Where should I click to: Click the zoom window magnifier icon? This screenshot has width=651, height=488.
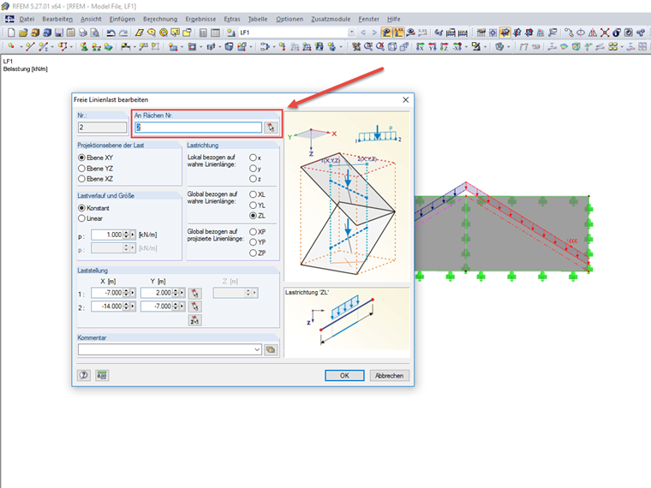(x=368, y=47)
